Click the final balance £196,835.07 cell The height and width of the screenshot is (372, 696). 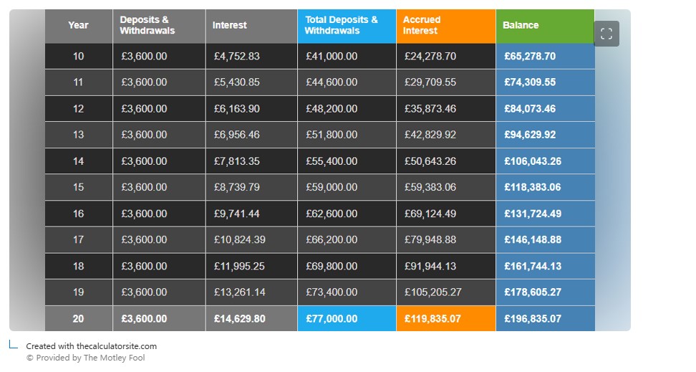(x=533, y=319)
